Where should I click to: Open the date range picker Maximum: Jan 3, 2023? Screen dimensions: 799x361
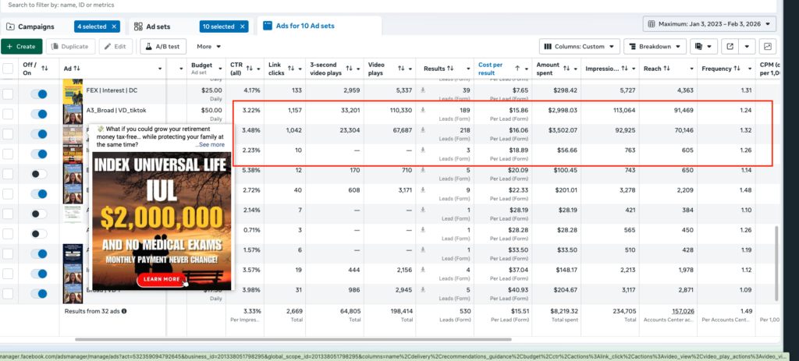(710, 24)
